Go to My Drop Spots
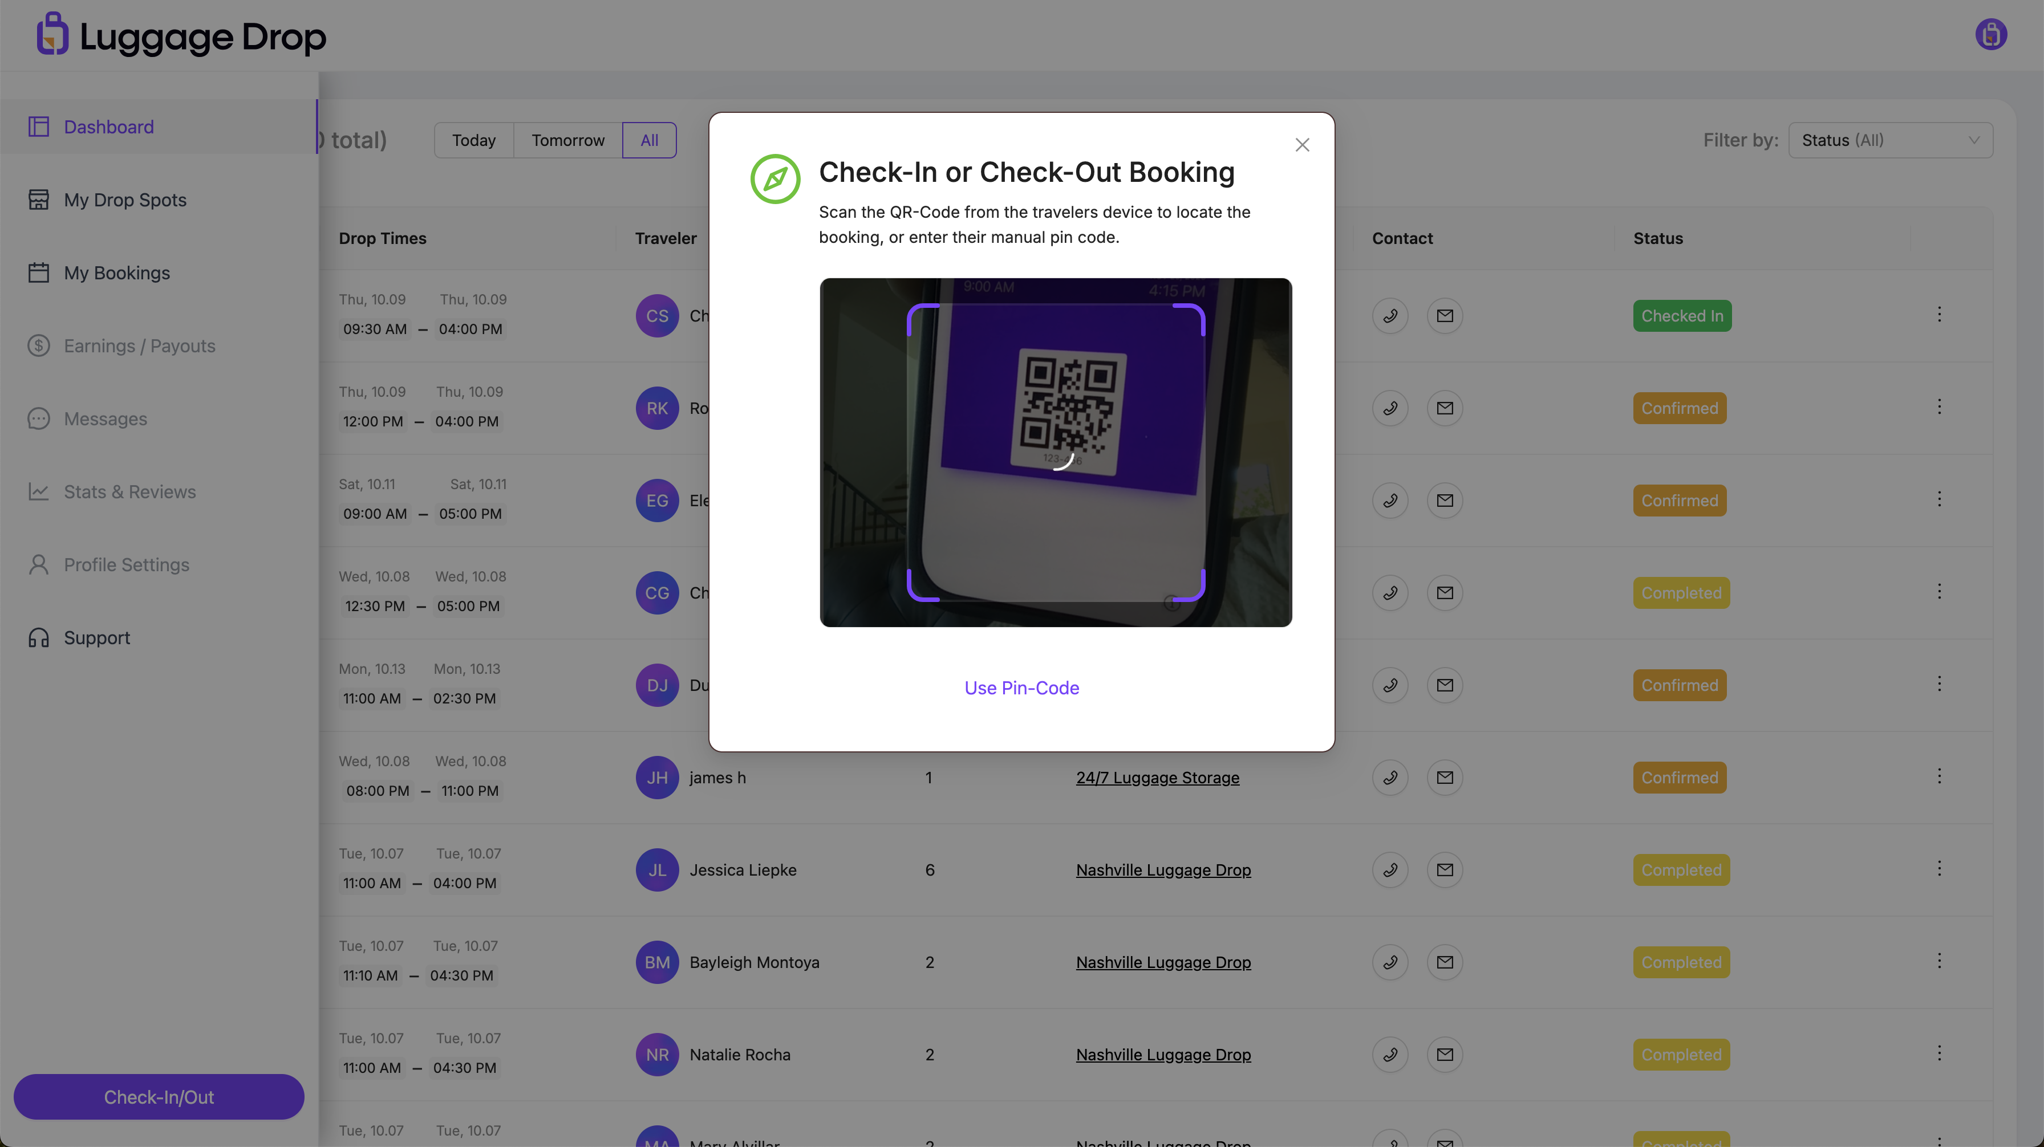The image size is (2044, 1147). (124, 200)
